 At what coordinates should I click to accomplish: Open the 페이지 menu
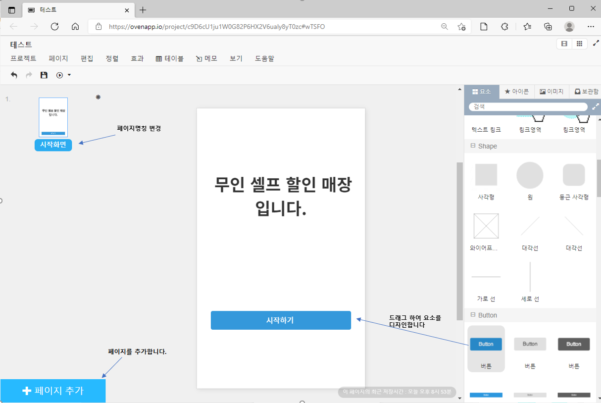tap(58, 58)
